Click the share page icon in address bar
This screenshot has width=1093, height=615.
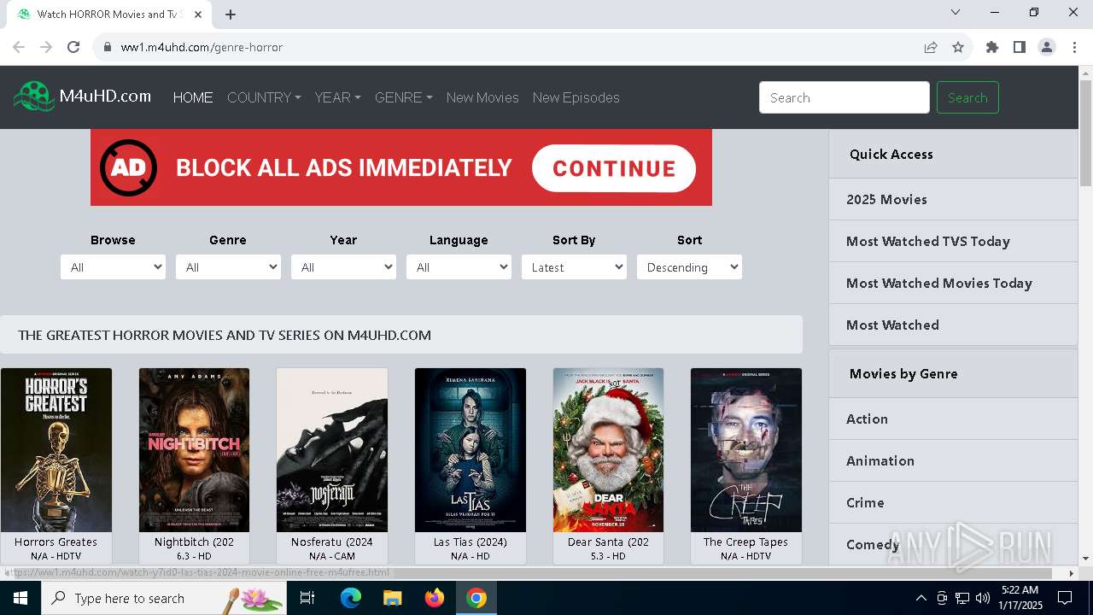[931, 47]
